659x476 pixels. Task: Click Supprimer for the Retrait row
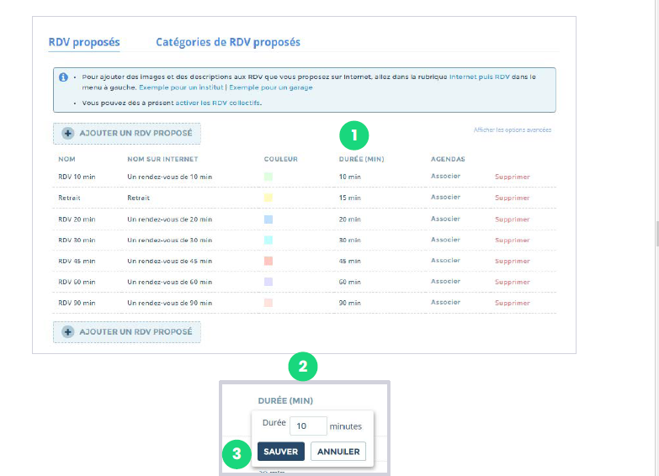[512, 198]
